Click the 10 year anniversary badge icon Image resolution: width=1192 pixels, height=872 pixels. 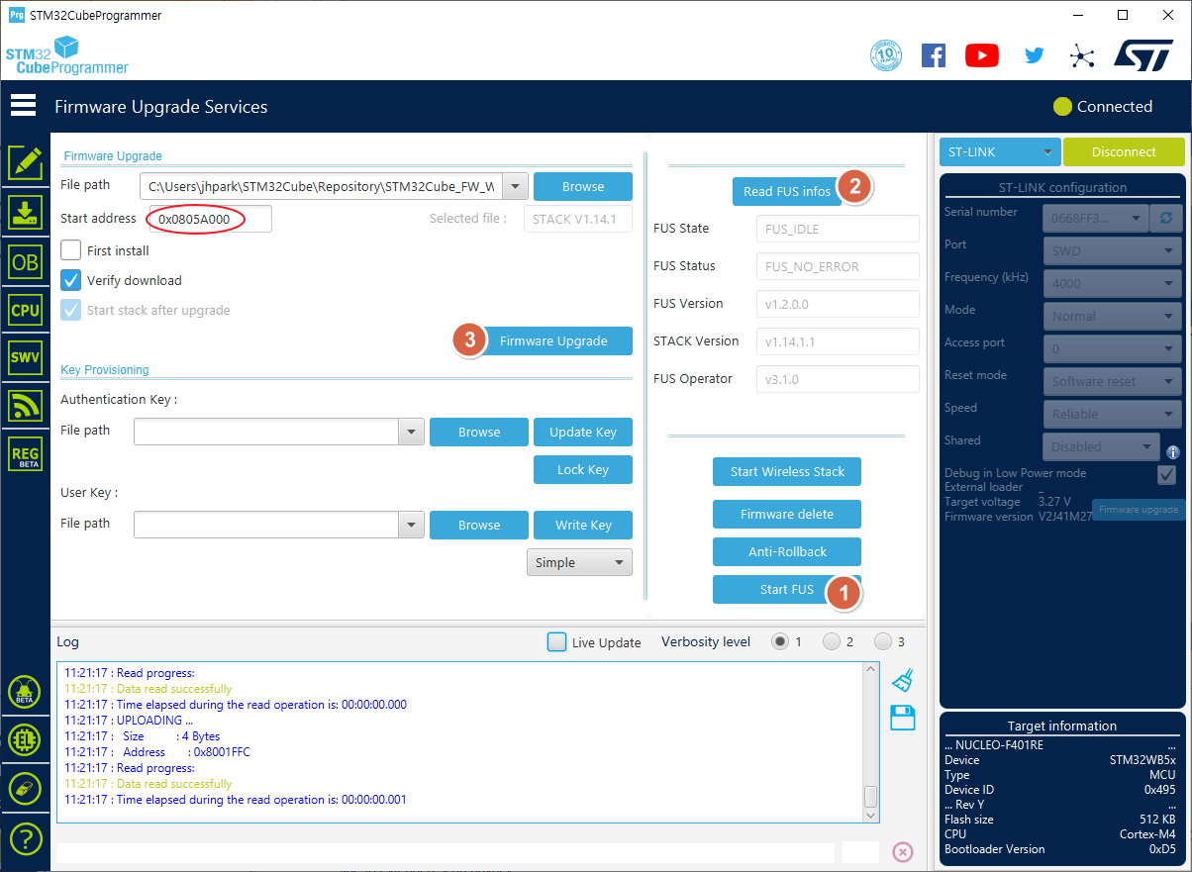(x=885, y=55)
